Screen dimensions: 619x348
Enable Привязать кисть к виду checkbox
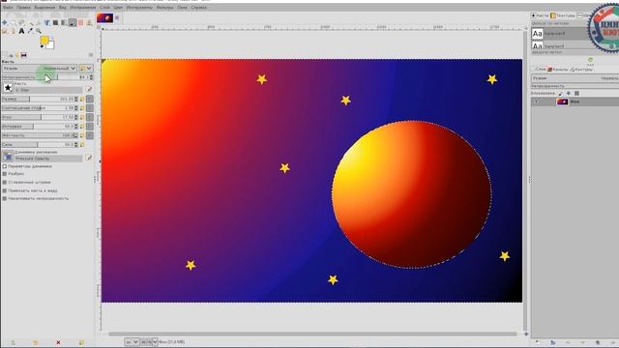(x=5, y=190)
